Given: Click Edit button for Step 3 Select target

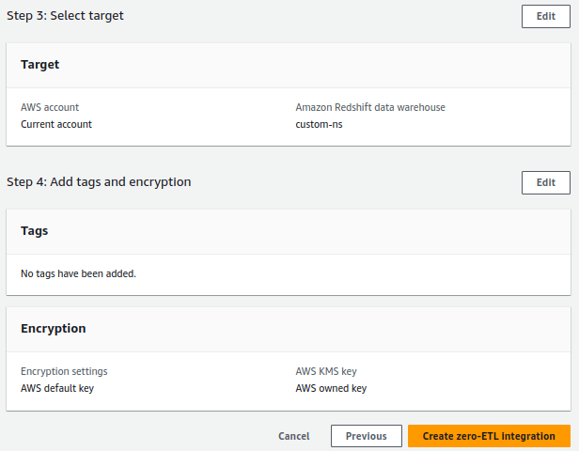Looking at the screenshot, I should click(545, 16).
